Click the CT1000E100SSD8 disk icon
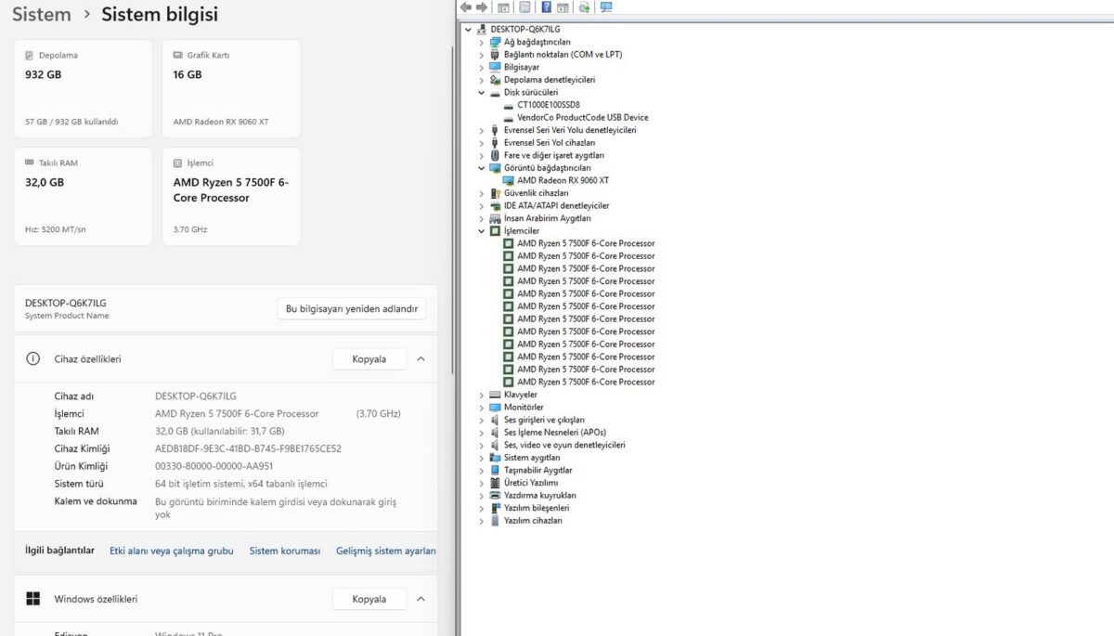Image resolution: width=1114 pixels, height=636 pixels. click(508, 105)
